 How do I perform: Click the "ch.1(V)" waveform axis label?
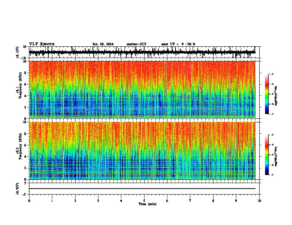[x=18, y=52]
